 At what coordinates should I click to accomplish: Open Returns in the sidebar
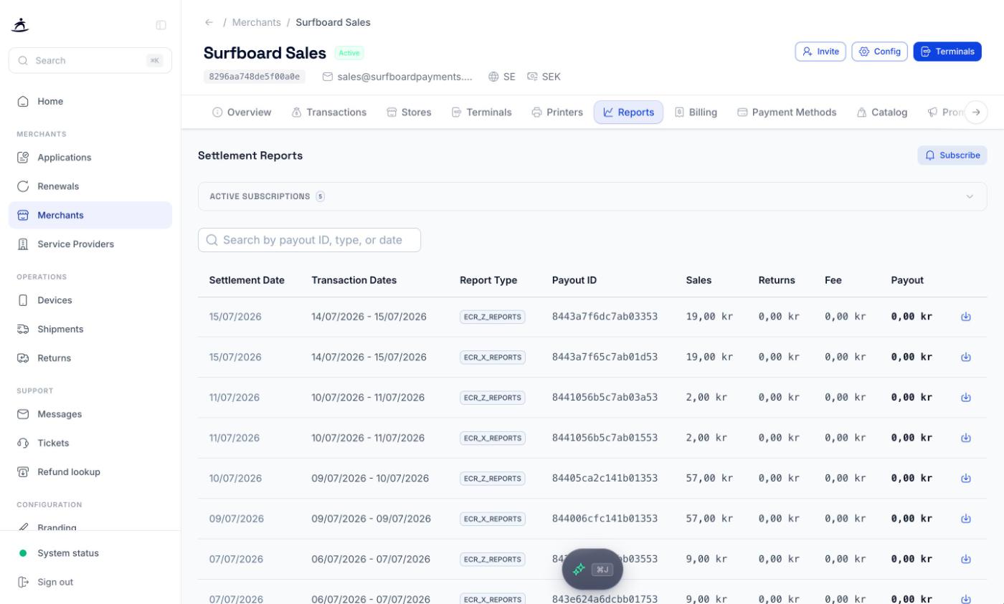pos(90,358)
